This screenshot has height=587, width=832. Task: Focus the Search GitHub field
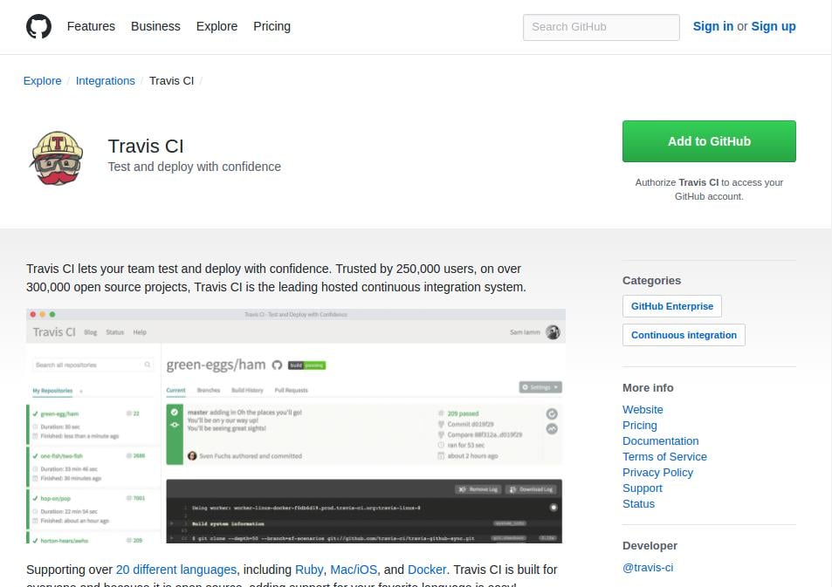click(x=602, y=27)
